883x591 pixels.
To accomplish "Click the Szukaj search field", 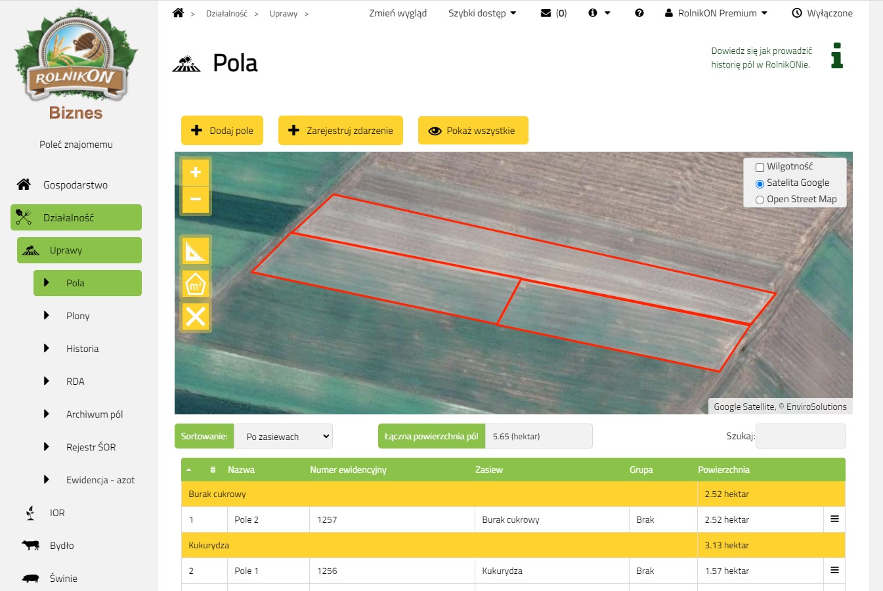I will 800,436.
